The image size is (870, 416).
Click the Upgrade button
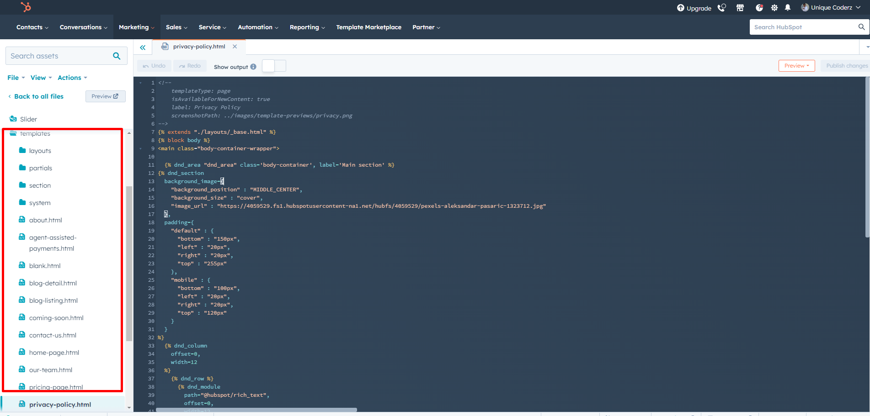[x=694, y=8]
